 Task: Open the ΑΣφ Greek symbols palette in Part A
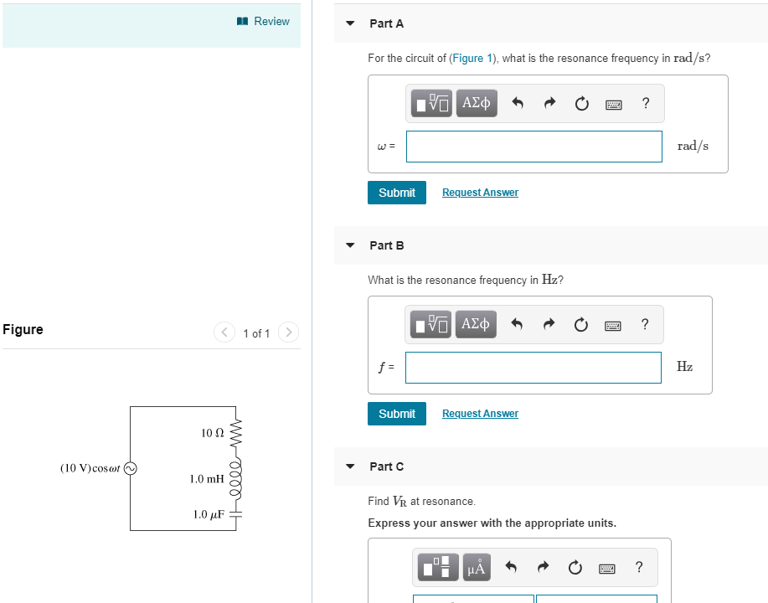tap(476, 103)
